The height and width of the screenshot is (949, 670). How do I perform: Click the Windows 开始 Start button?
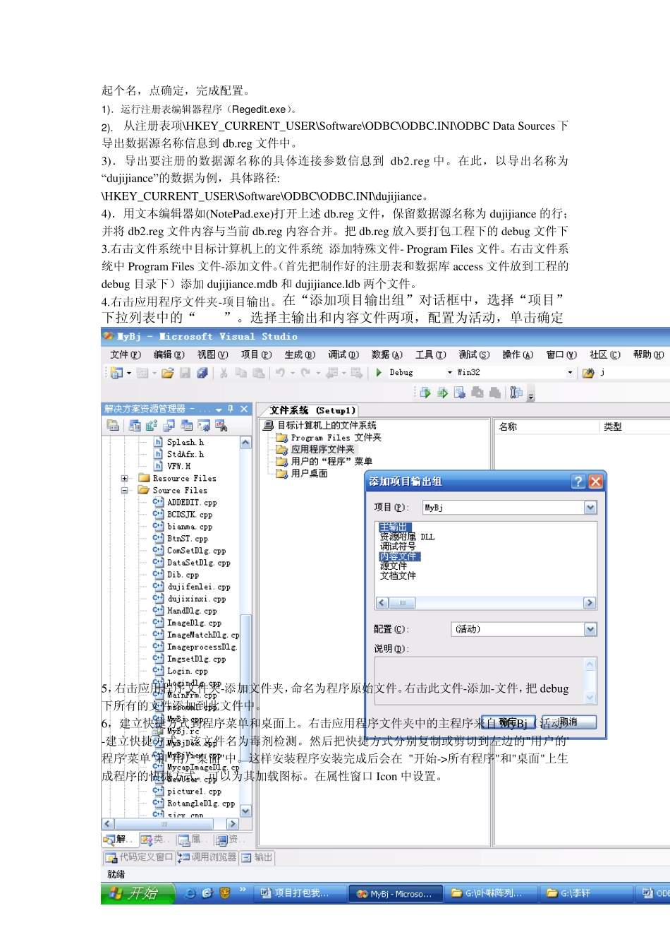click(138, 893)
